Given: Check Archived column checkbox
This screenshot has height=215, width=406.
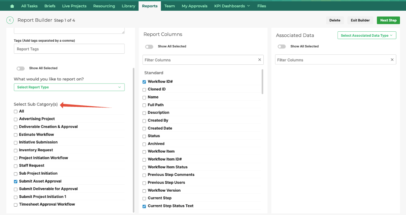Looking at the screenshot, I should point(144,144).
